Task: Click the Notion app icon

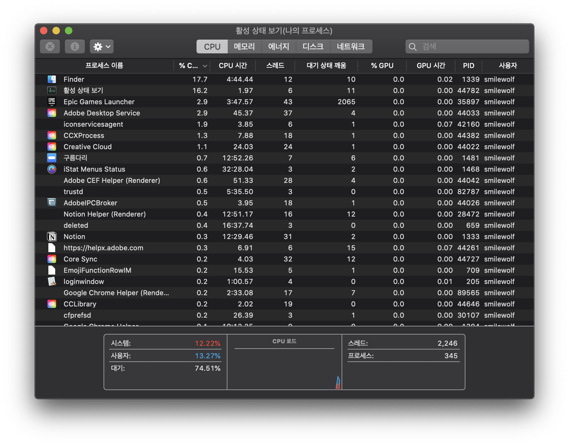Action: click(52, 237)
